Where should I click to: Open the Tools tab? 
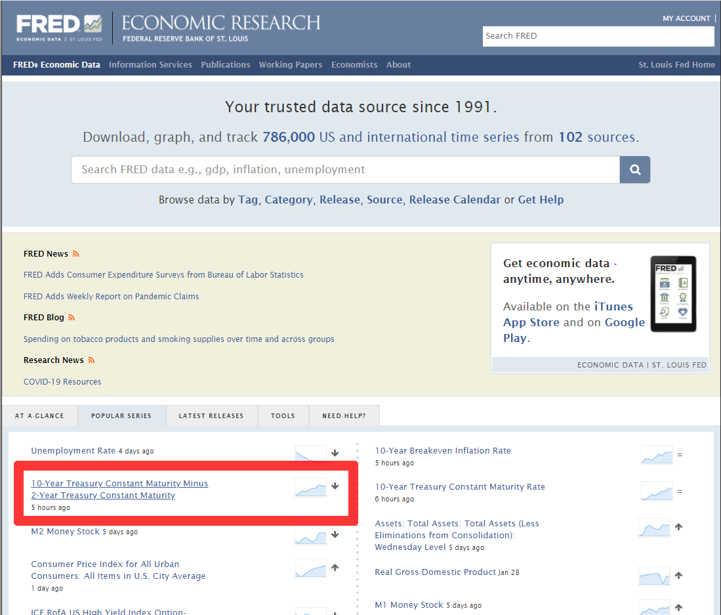click(x=283, y=416)
